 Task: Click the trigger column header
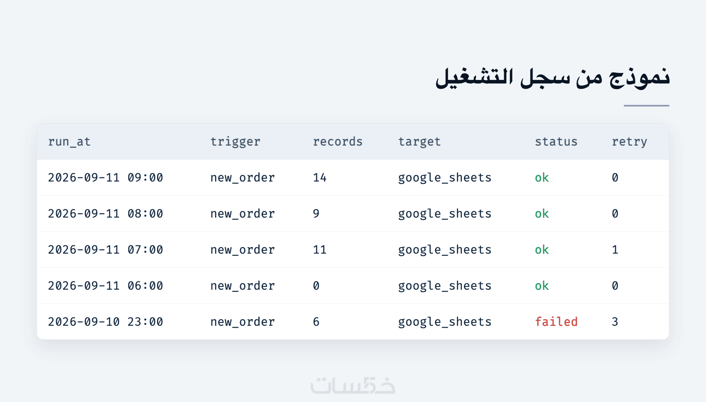click(x=235, y=142)
